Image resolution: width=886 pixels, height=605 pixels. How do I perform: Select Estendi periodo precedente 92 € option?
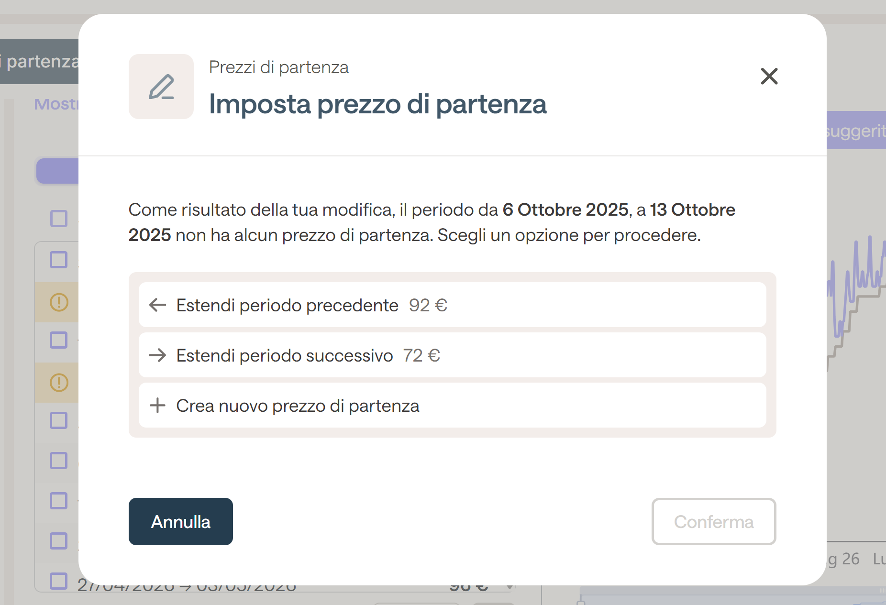pyautogui.click(x=452, y=305)
